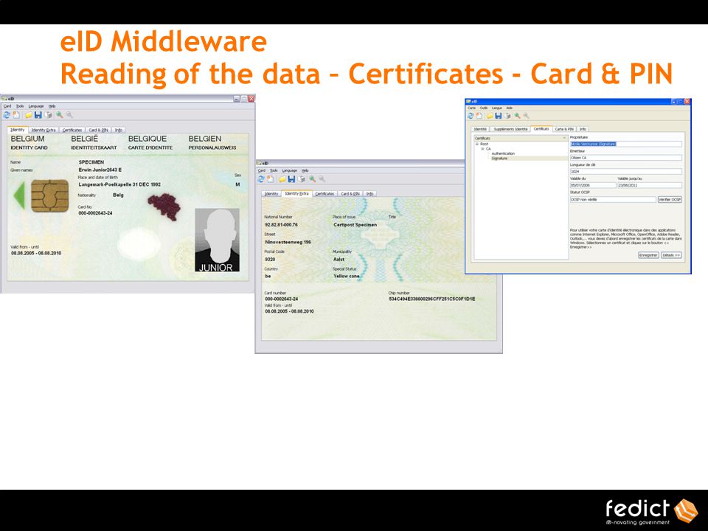Open the Langue menu in the French window
Viewport: 708px width, 531px height.
[x=497, y=108]
